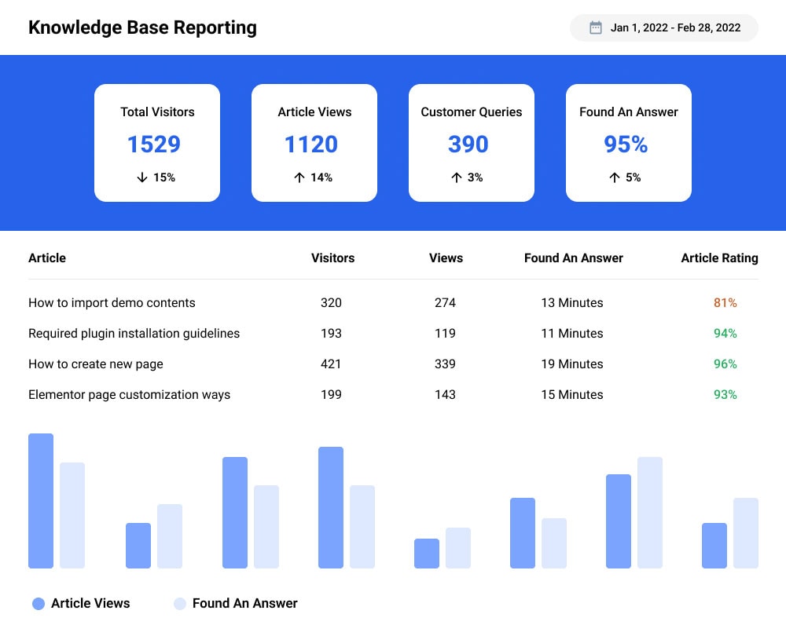Sort by the Views column header
The height and width of the screenshot is (636, 786).
pos(446,258)
